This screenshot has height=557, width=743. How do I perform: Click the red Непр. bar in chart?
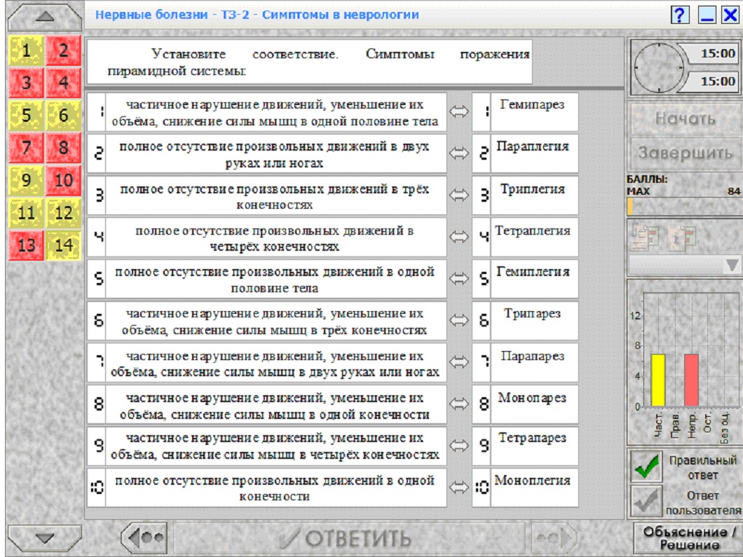point(691,380)
